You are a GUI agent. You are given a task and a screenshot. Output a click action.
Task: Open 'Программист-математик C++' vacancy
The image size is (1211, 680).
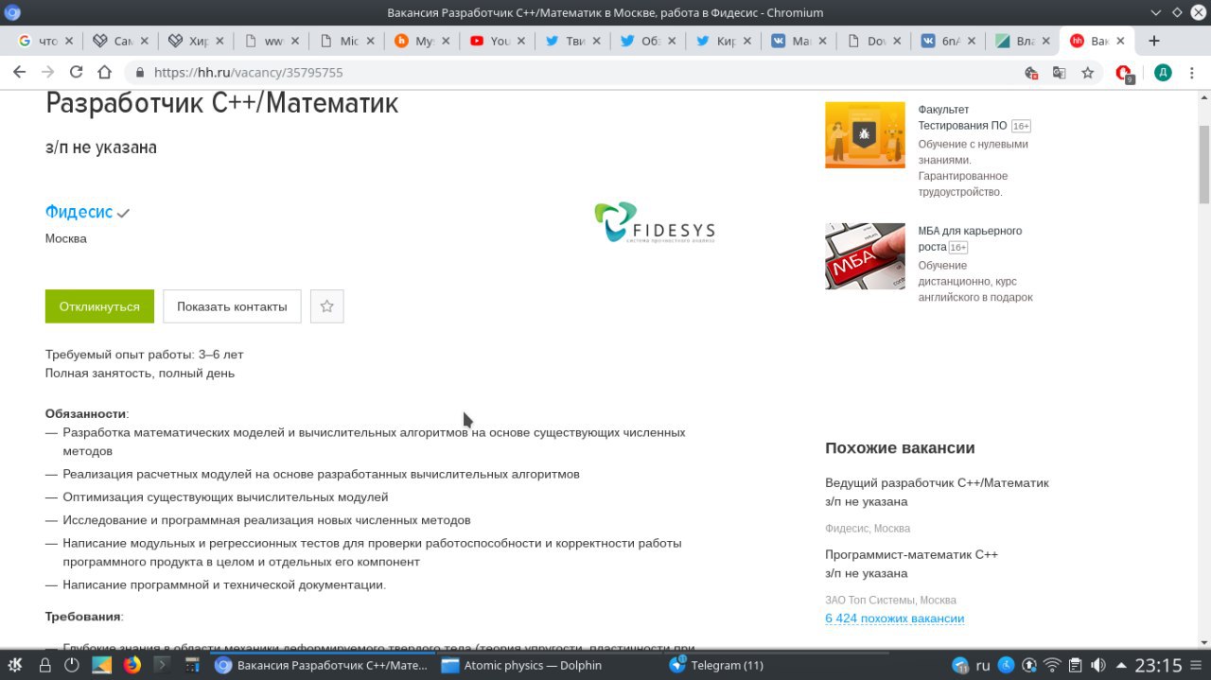coord(911,554)
